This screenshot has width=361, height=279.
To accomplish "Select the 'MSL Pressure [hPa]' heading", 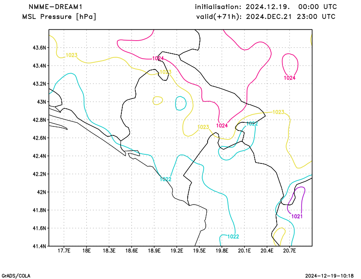I will click(x=59, y=17).
